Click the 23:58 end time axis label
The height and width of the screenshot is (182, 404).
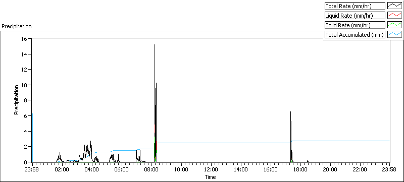[389, 169]
